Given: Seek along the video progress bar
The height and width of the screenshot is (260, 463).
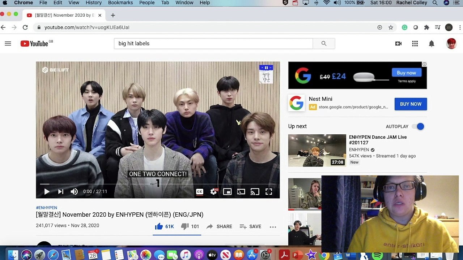Looking at the screenshot, I should 158,184.
